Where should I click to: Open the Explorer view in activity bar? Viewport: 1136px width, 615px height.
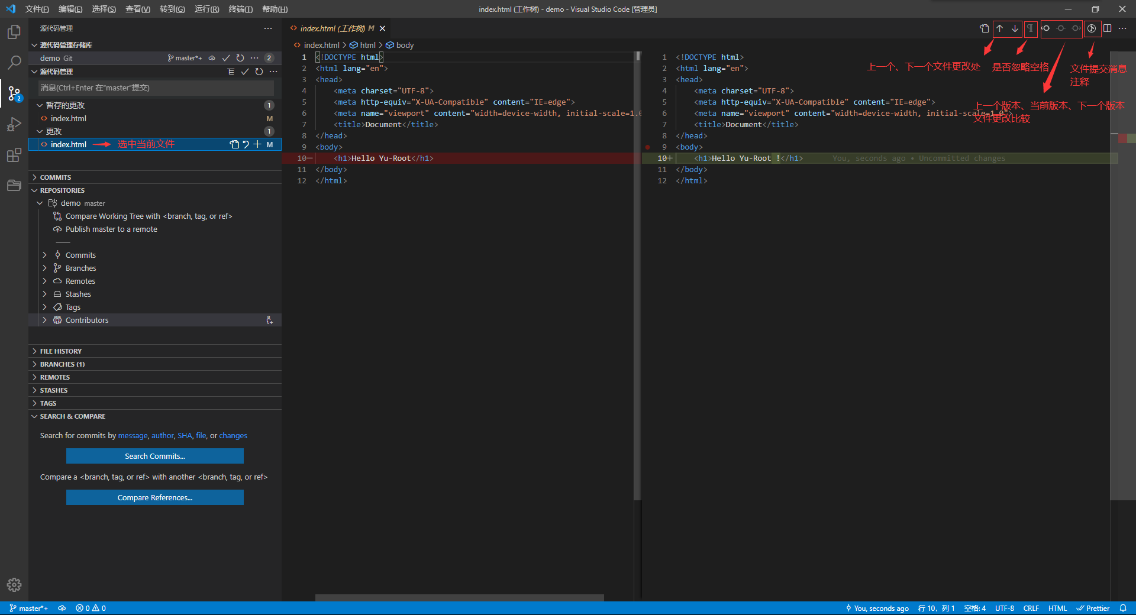(x=14, y=32)
